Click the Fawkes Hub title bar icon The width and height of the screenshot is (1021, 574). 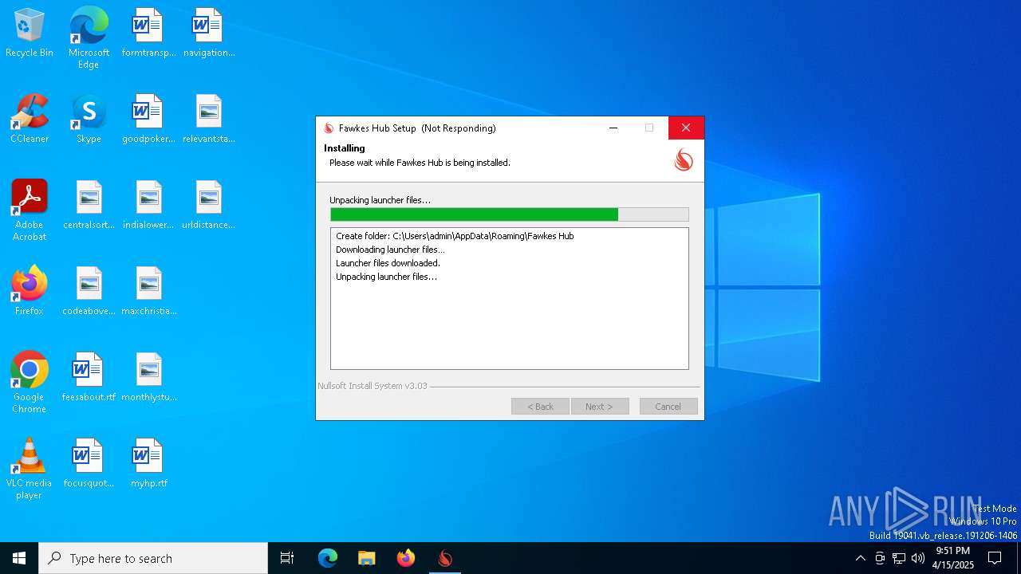tap(329, 128)
